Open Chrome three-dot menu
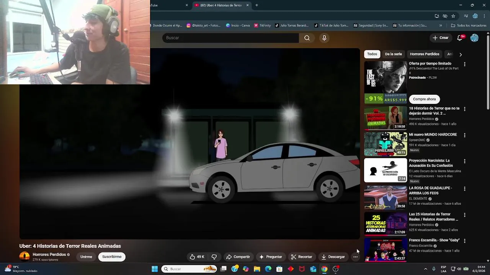The width and height of the screenshot is (490, 275). 483,16
